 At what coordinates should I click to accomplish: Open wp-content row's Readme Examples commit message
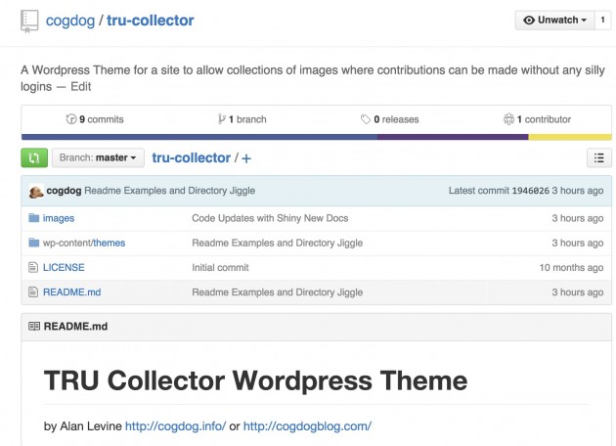[x=278, y=243]
